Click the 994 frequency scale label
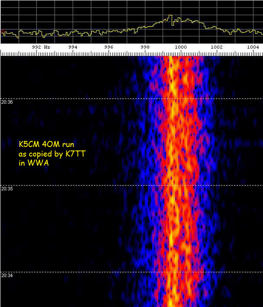The image size is (263, 307). point(73,47)
